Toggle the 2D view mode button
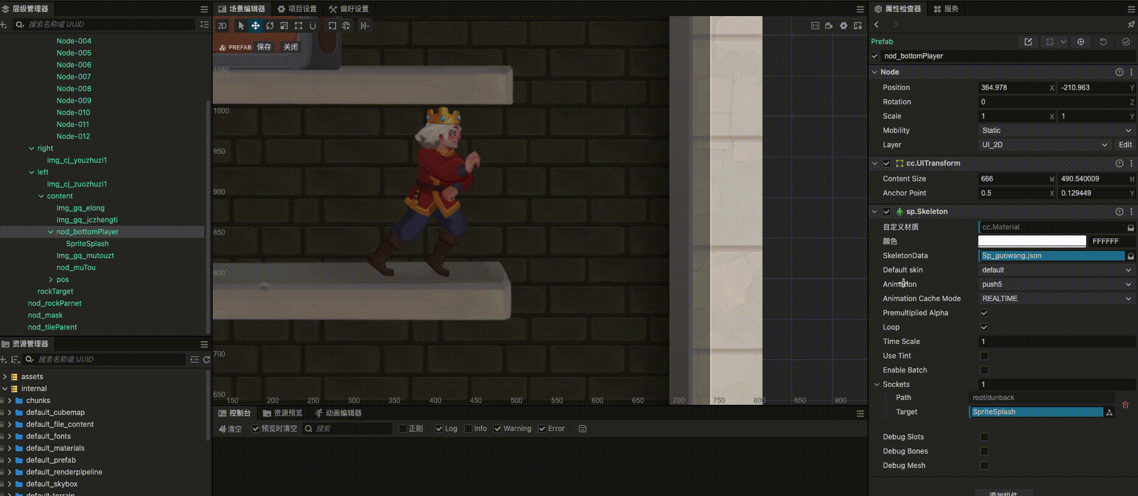Viewport: 1138px width, 496px height. tap(222, 26)
